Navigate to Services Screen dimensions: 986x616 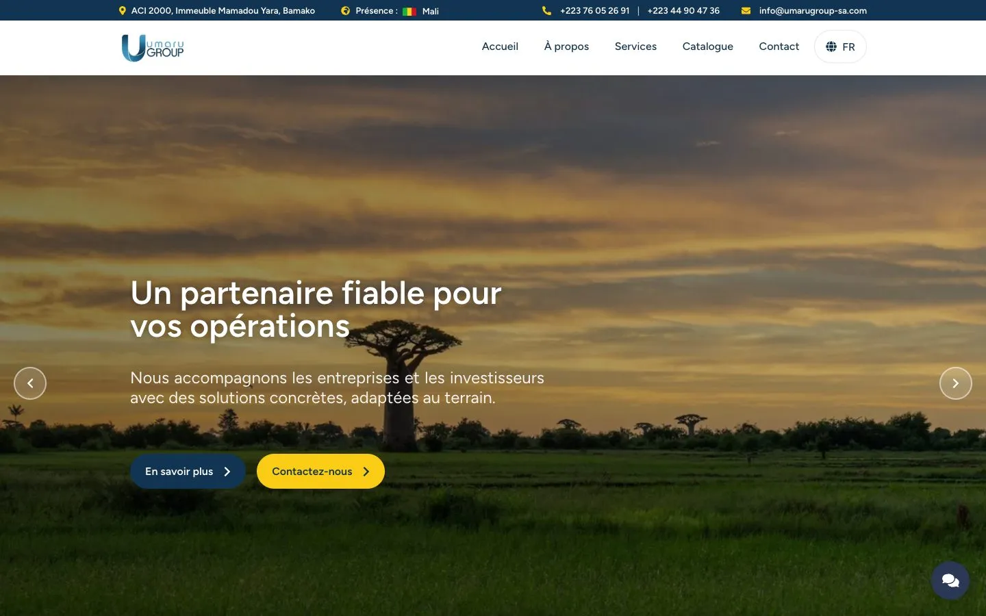pyautogui.click(x=635, y=47)
